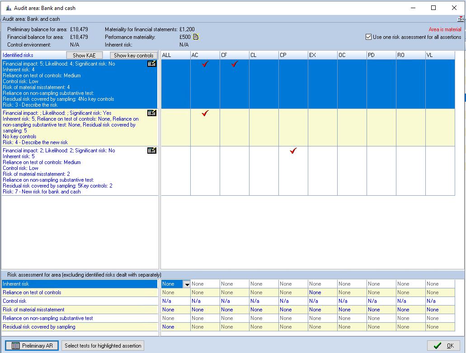
Task: Select the Control risk row label
Action: [80, 301]
